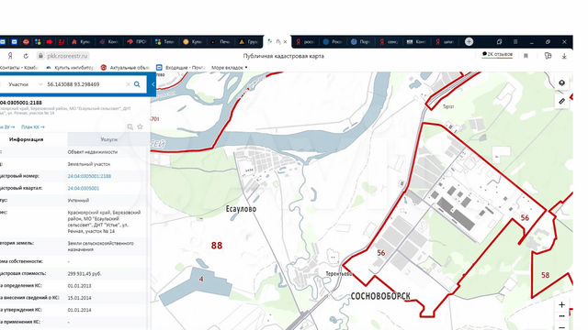Open the browser downloads icon
This screenshot has width=588, height=330.
pyautogui.click(x=564, y=56)
